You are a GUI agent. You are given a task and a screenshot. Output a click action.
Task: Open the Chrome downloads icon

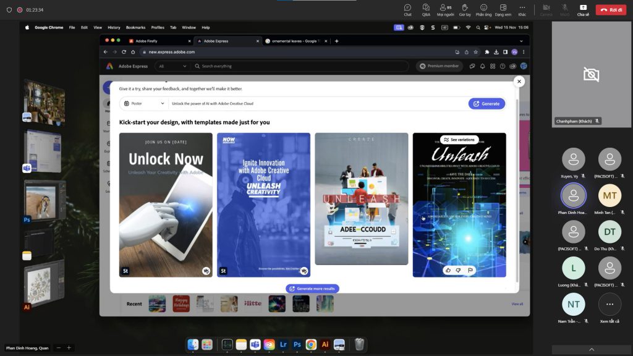[496, 52]
